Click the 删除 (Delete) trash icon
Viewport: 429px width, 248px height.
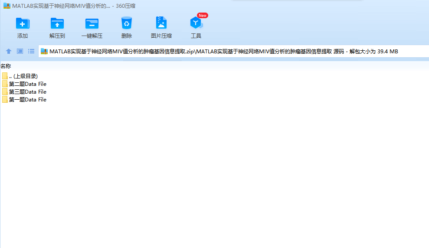(126, 23)
